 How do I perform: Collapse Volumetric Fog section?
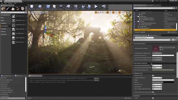134,73
